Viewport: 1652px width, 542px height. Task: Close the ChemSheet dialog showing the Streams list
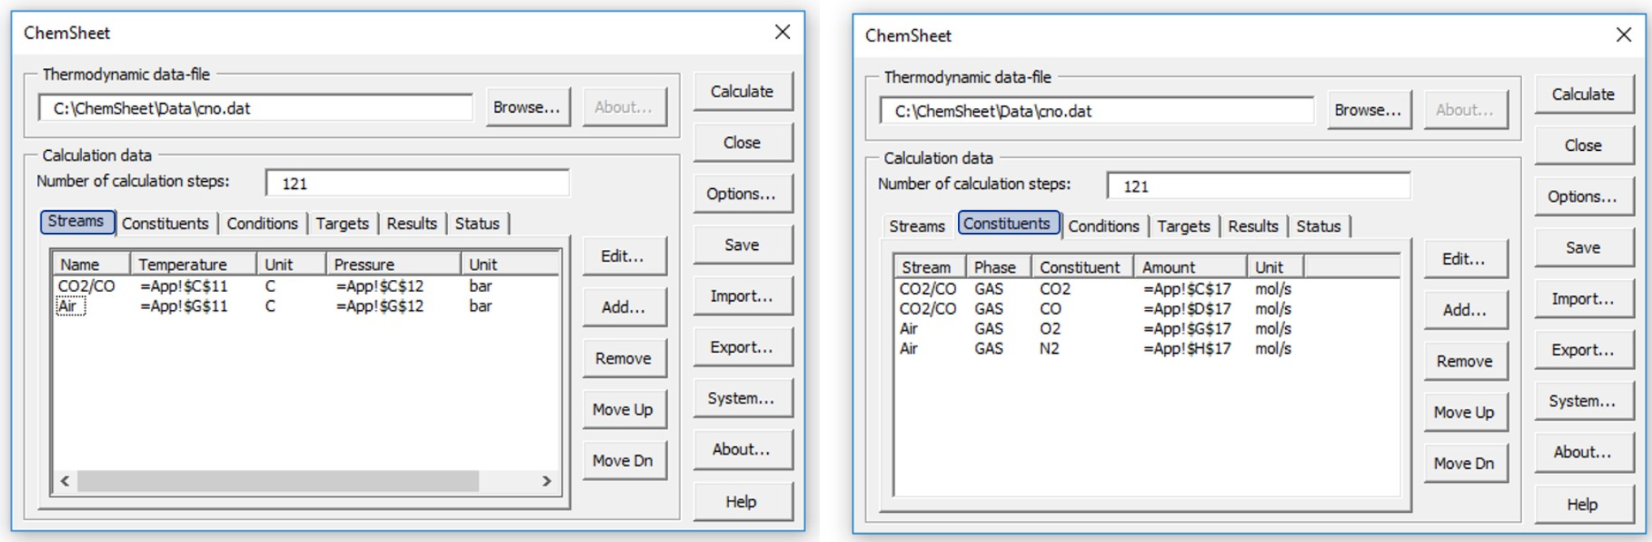pos(782,32)
